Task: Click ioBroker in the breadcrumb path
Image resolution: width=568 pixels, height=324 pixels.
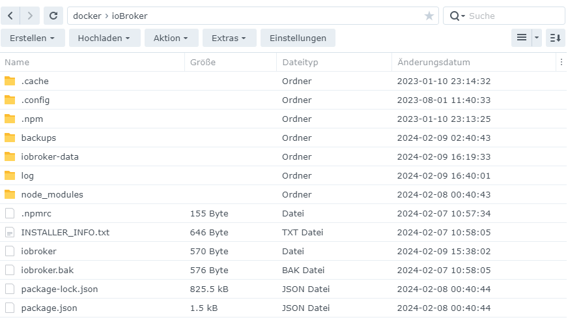Action: pyautogui.click(x=130, y=16)
